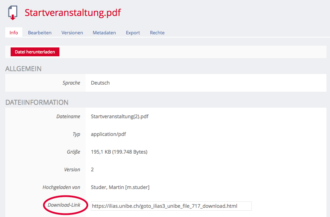Screen dimensions: 330x217
Task: Click the file download icon beside the title
Action: tap(13, 13)
